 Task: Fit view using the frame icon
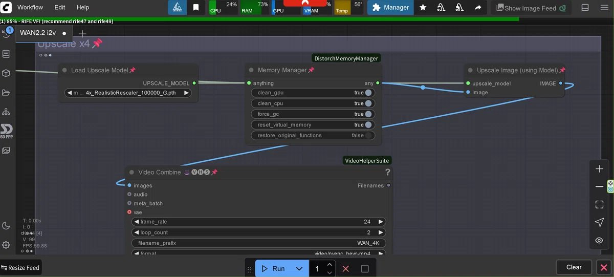coord(600,205)
